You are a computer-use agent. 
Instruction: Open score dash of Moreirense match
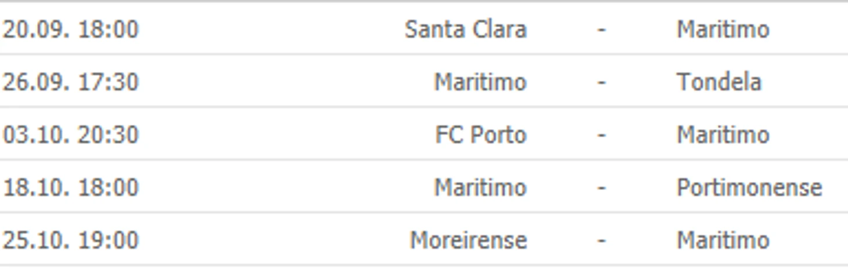pyautogui.click(x=601, y=240)
